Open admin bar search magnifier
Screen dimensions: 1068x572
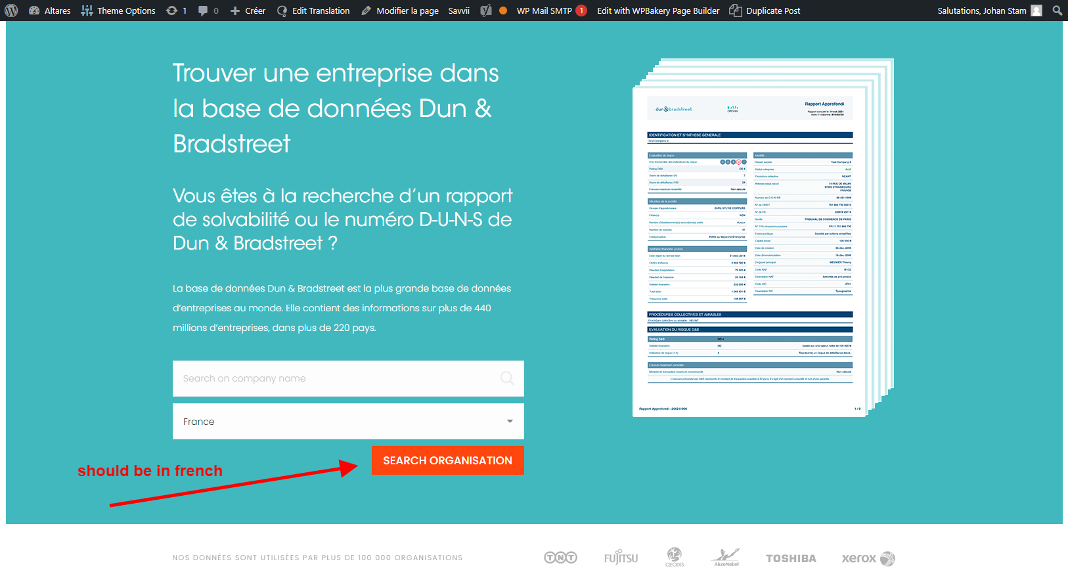[x=1057, y=11]
